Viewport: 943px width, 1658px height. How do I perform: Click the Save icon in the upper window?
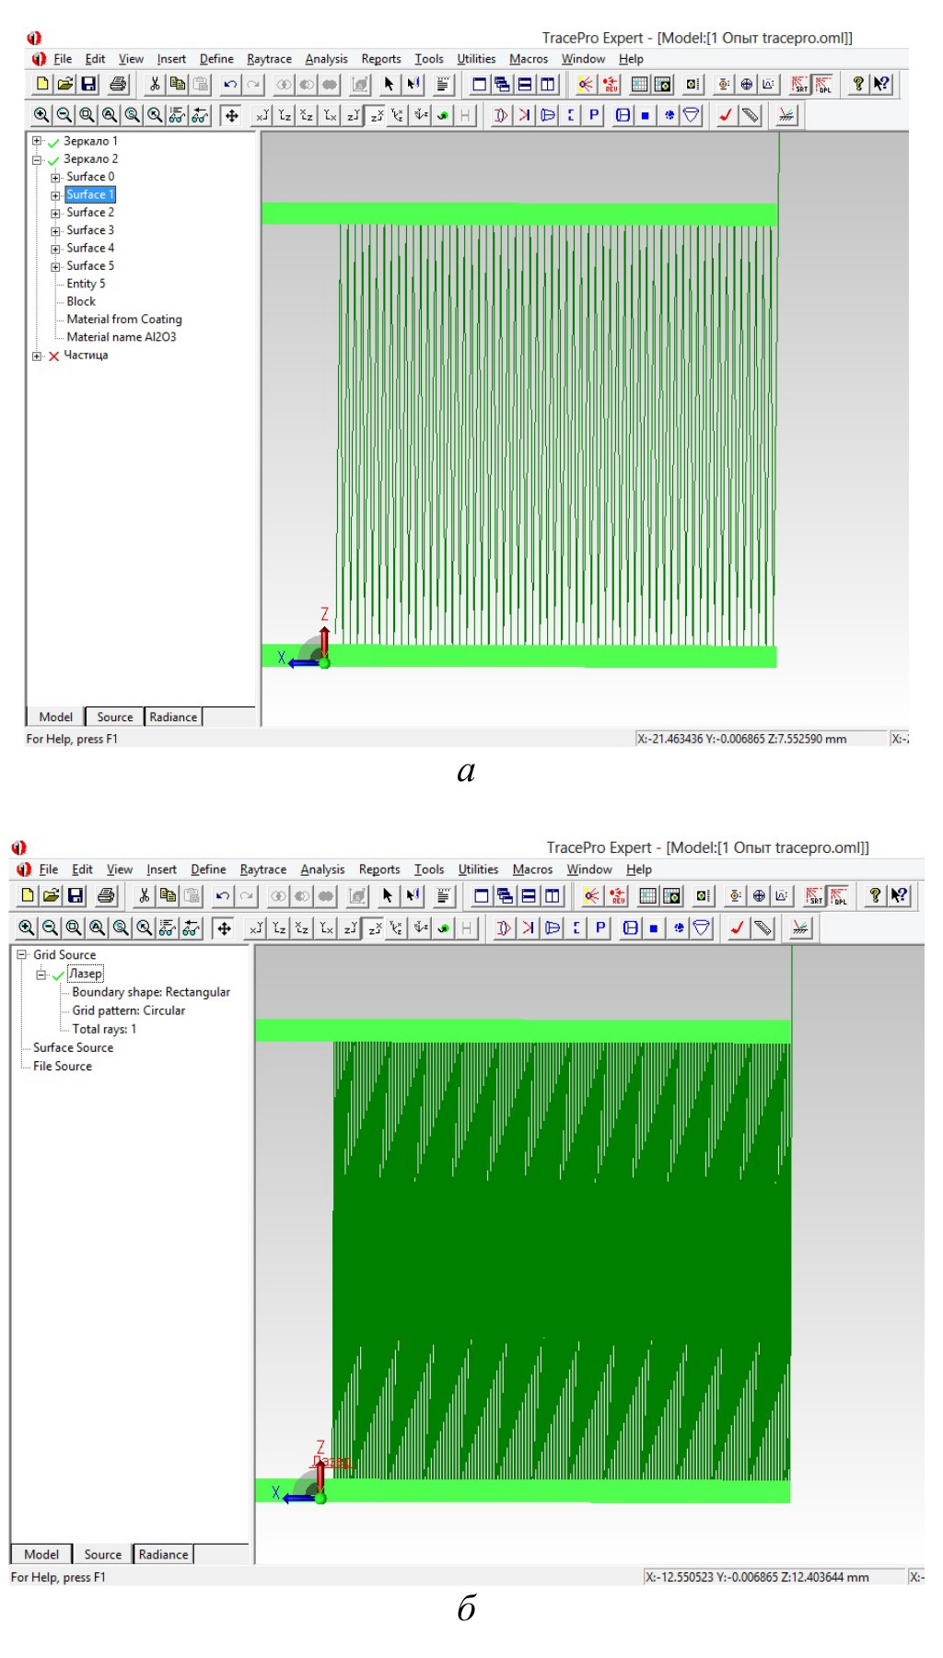(x=88, y=85)
